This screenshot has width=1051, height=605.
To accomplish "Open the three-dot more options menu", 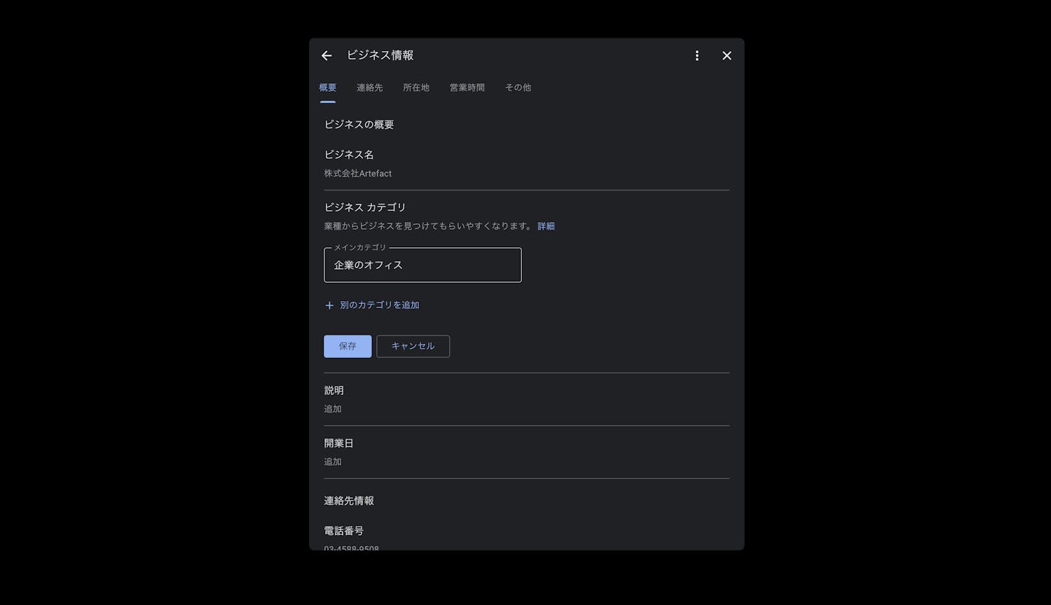I will (696, 55).
